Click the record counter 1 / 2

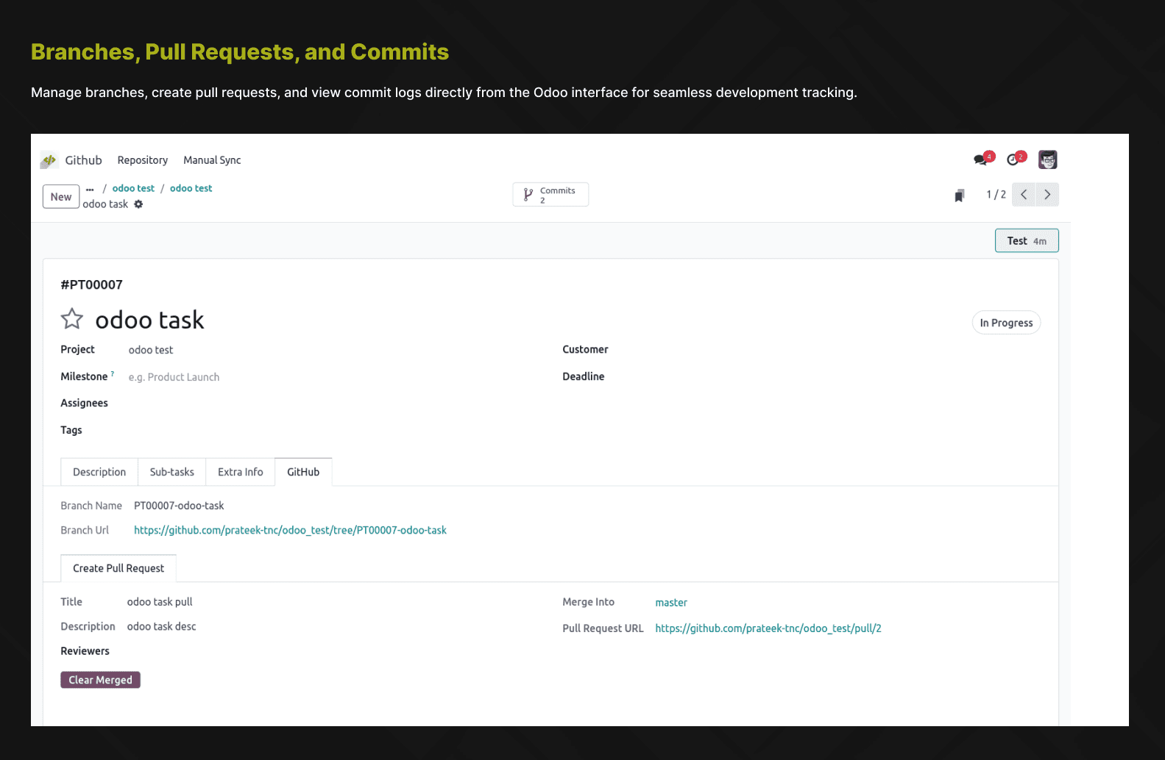click(x=996, y=195)
